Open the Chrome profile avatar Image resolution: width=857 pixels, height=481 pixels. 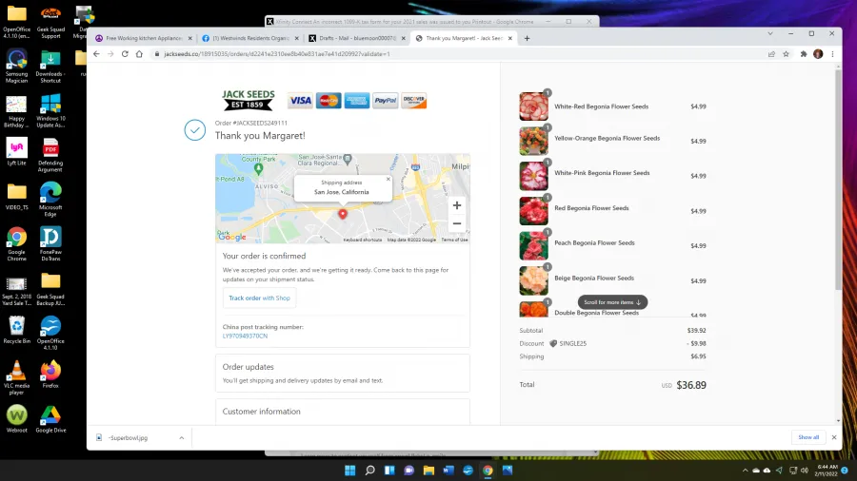pos(818,54)
